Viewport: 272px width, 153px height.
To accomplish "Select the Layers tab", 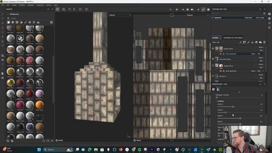I will click(215, 38).
